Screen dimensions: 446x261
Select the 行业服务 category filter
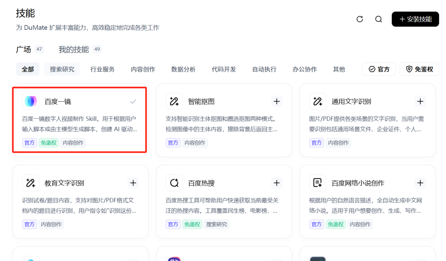[x=102, y=69]
